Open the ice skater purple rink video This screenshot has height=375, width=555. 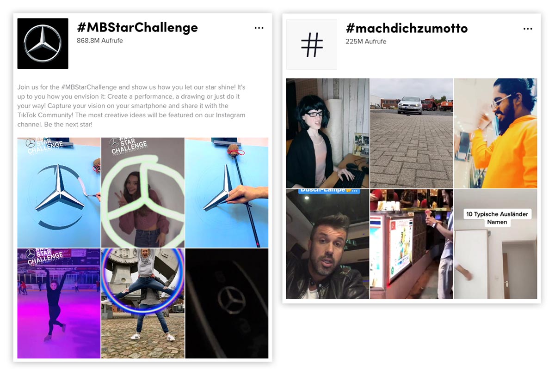coord(59,303)
